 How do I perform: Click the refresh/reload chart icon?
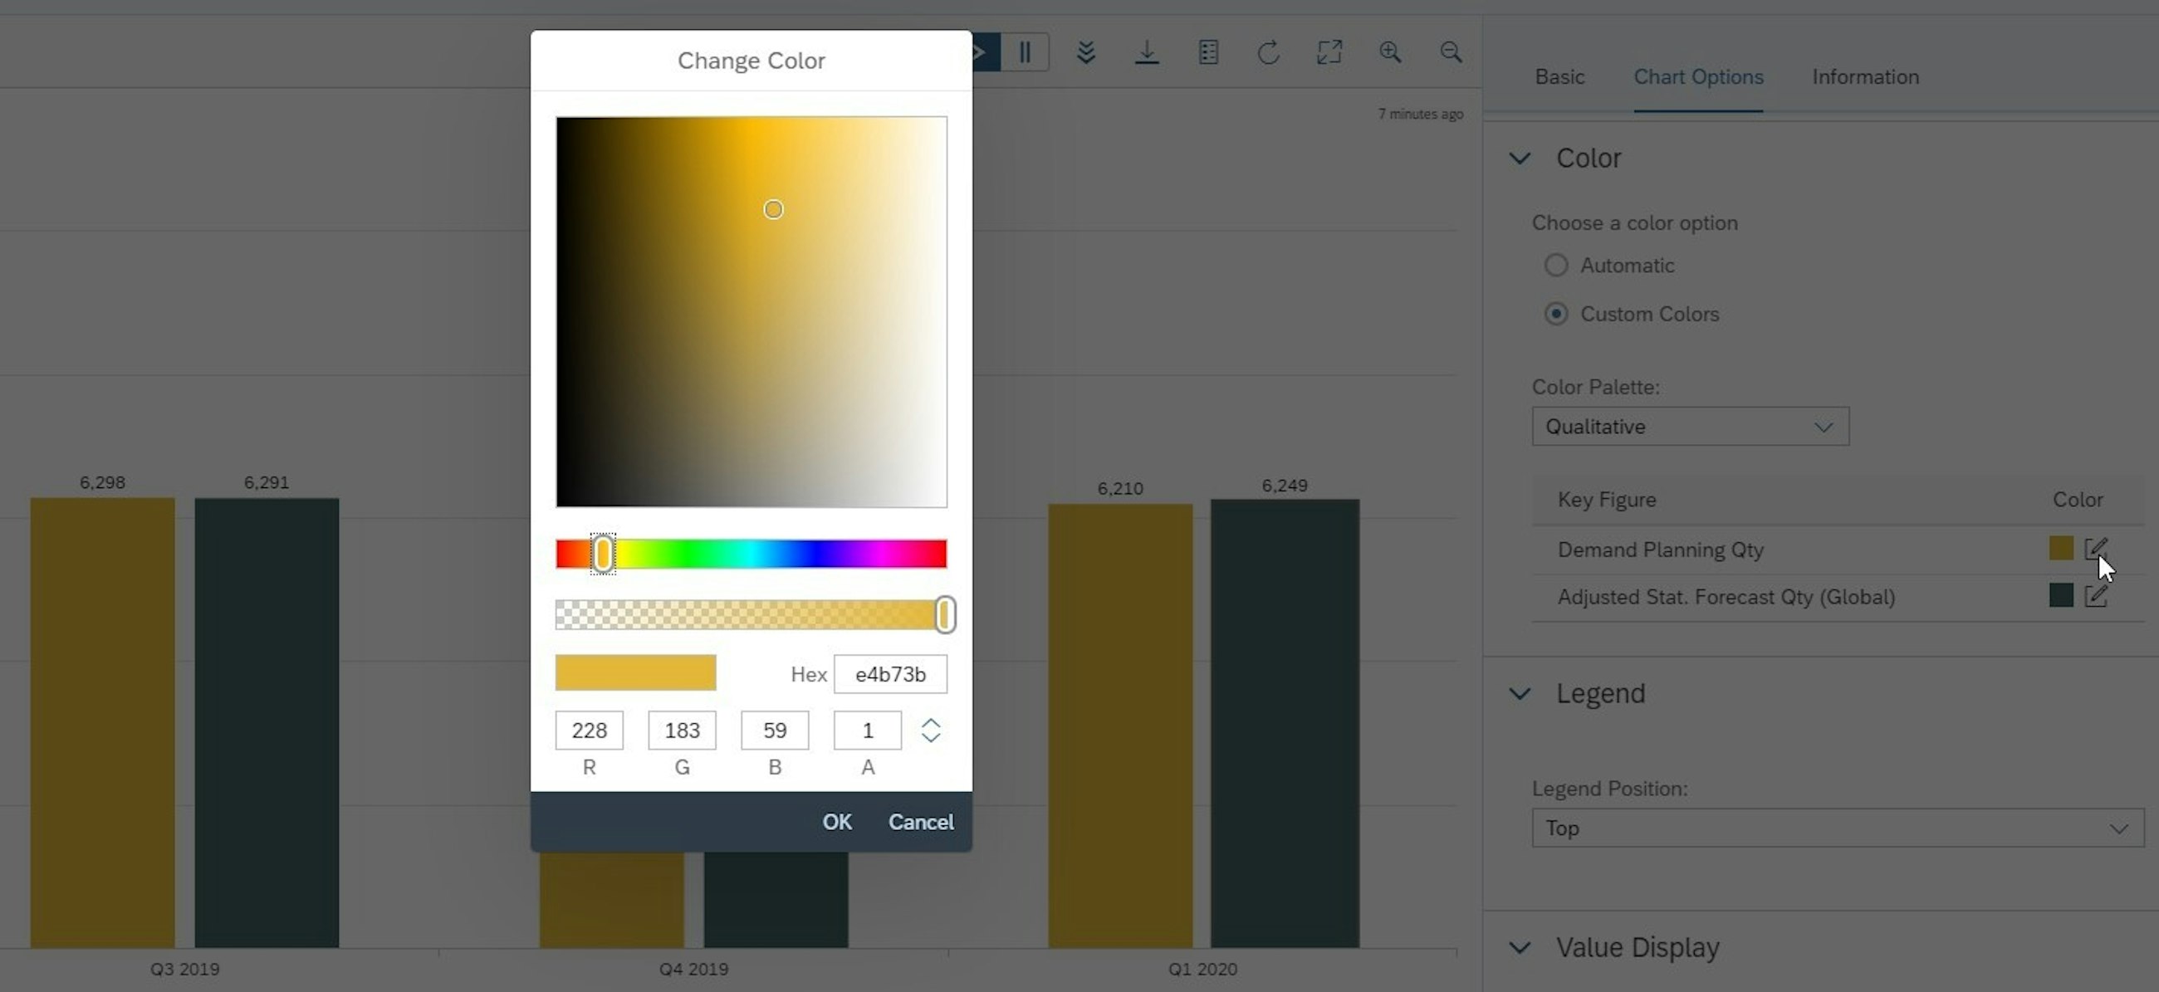tap(1270, 51)
